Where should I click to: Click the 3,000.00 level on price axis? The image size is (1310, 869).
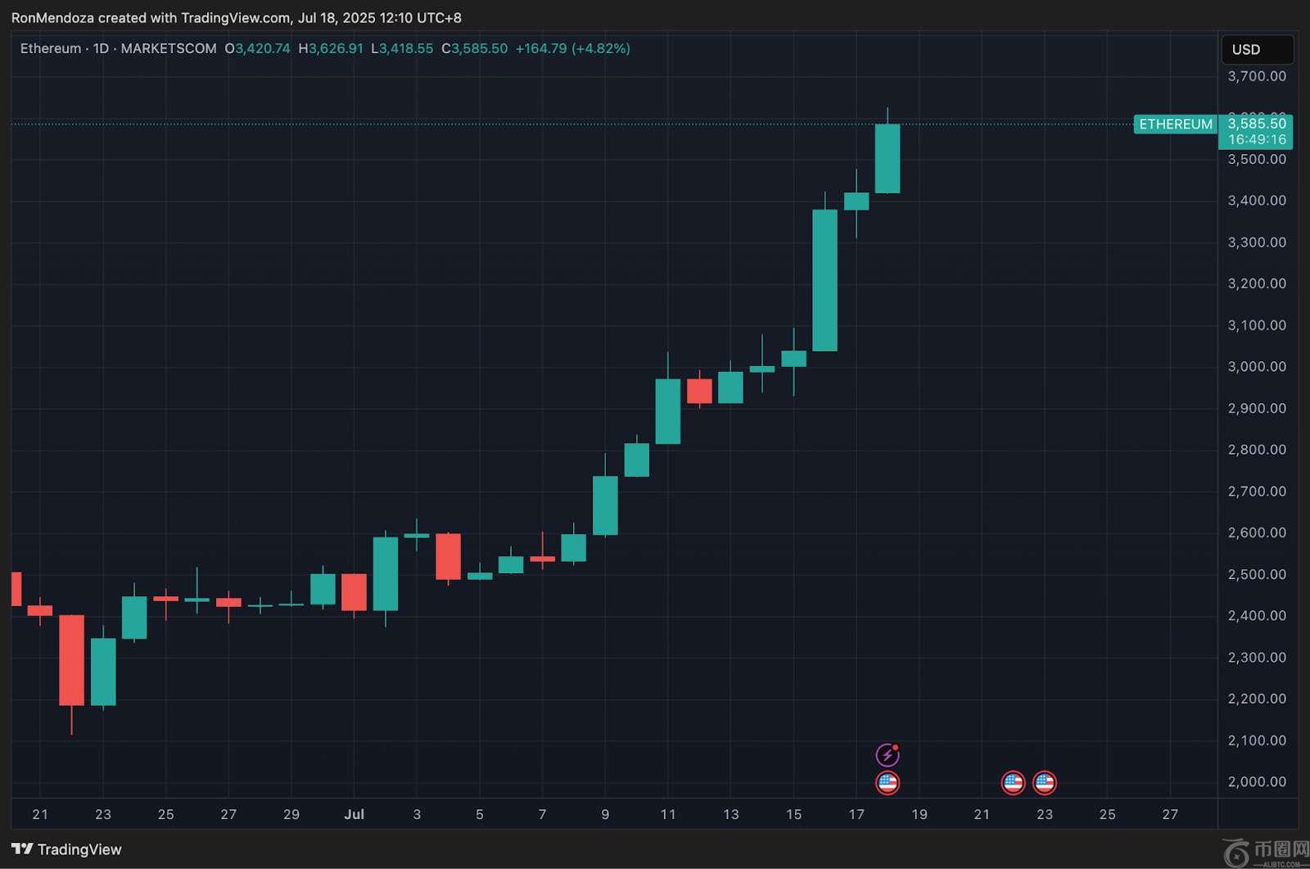pos(1257,366)
